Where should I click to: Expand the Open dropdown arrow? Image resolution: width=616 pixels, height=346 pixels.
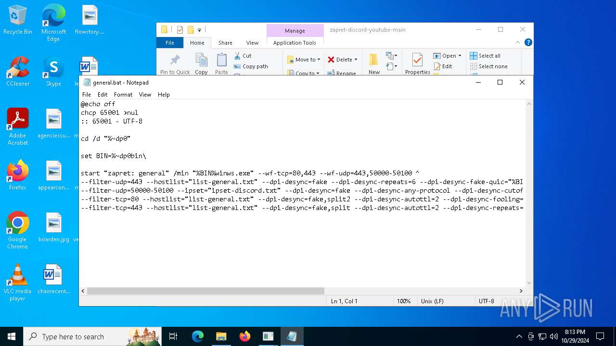pyautogui.click(x=460, y=56)
